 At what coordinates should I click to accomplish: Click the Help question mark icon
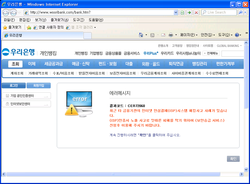(237, 35)
